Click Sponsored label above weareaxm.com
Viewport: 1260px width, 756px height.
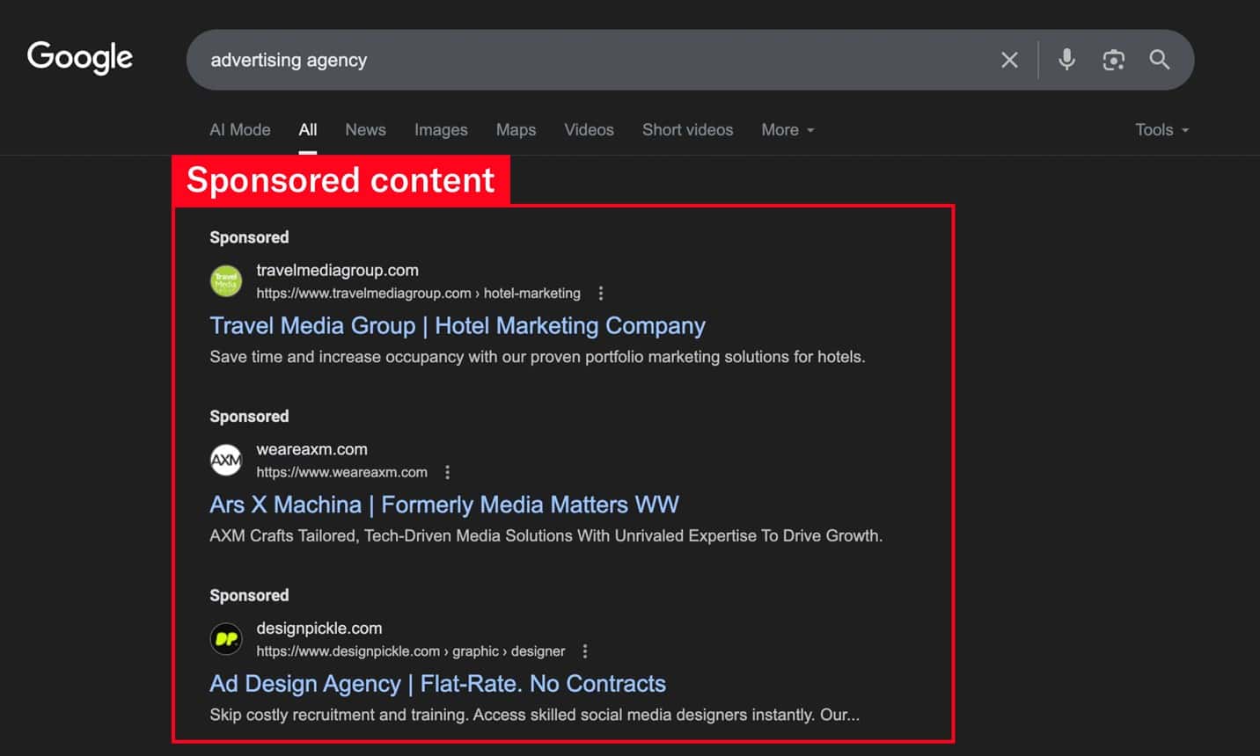tap(249, 417)
